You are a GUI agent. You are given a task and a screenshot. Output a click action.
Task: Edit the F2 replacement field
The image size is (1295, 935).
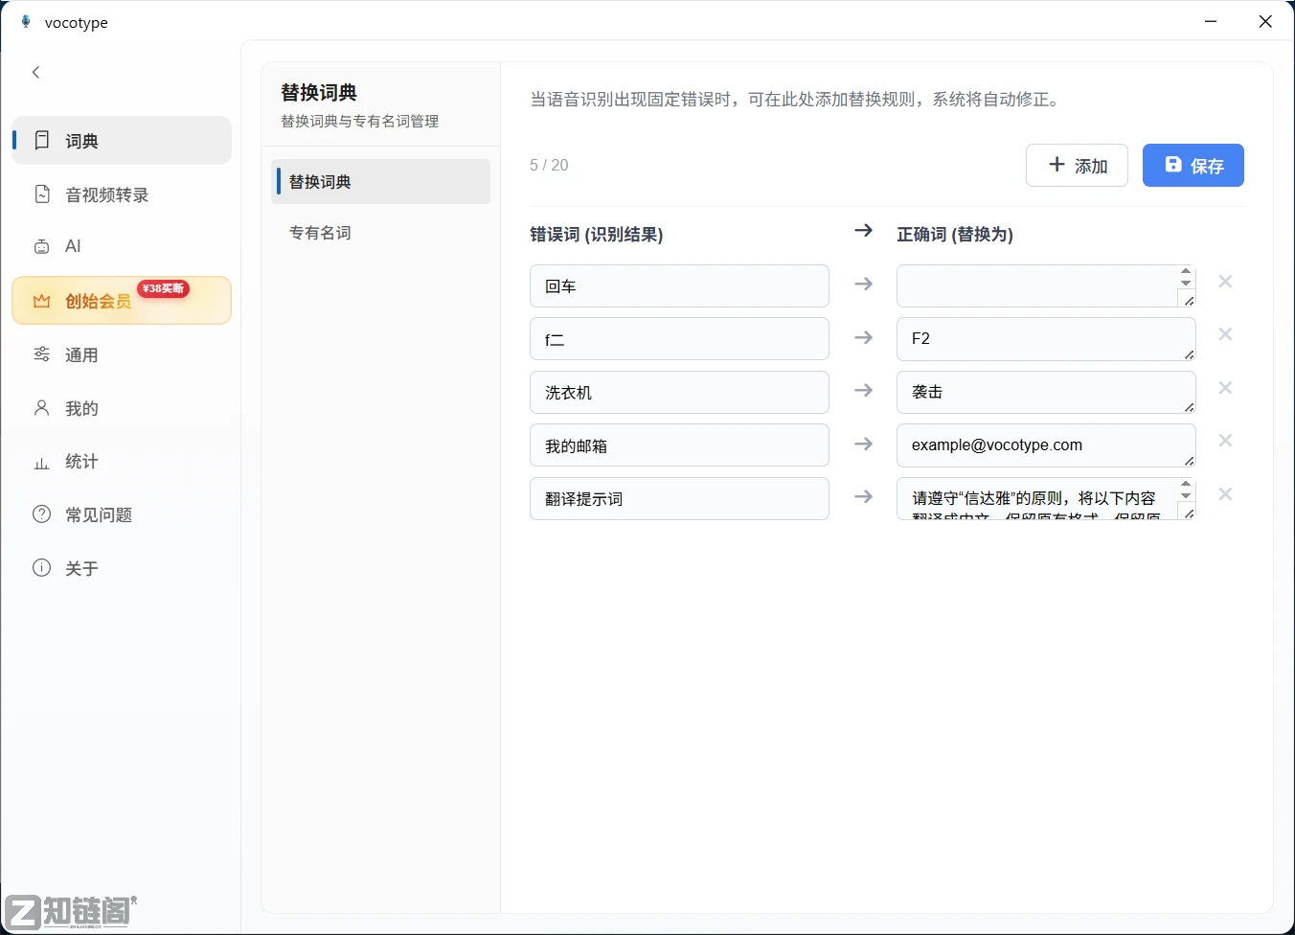(1046, 339)
